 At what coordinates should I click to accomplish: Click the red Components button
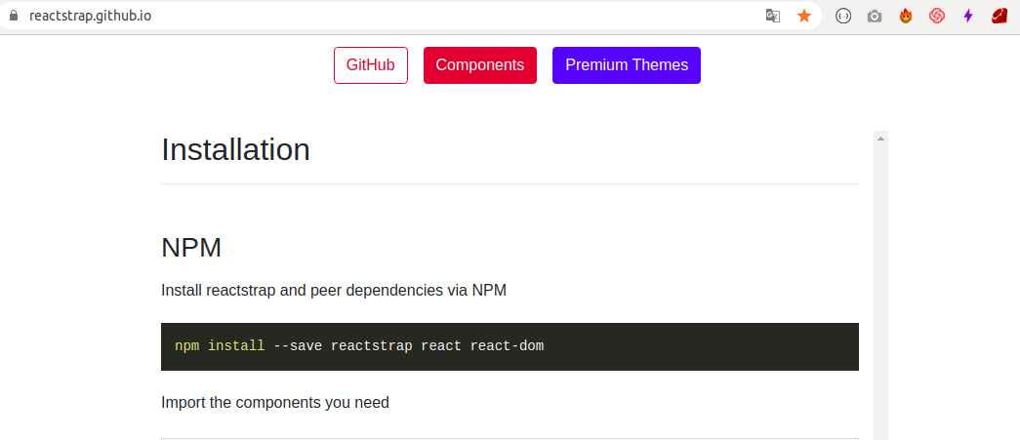[479, 65]
